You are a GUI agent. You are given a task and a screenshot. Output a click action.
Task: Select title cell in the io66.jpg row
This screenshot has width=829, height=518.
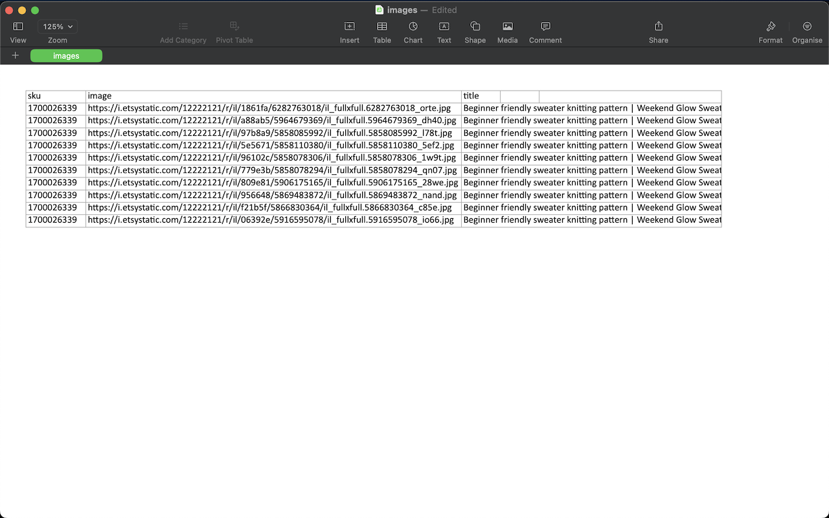(591, 220)
